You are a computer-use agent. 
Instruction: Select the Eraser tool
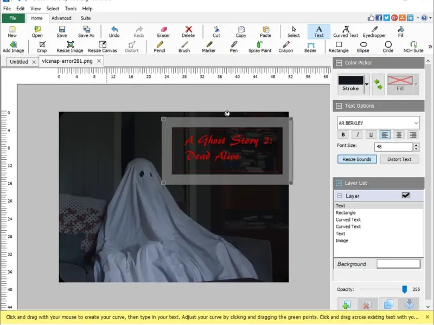(163, 31)
